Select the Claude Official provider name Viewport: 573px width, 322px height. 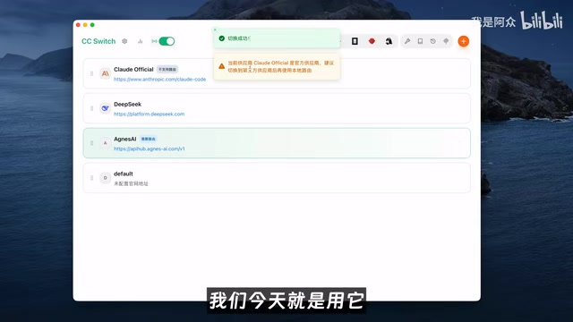[x=133, y=70]
